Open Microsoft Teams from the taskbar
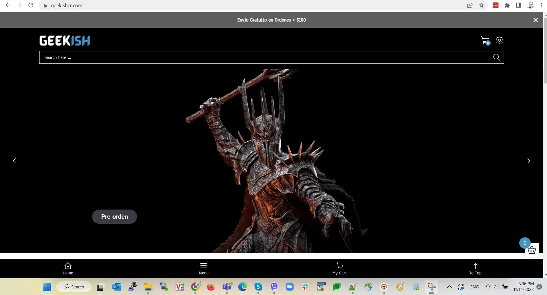The height and width of the screenshot is (295, 547). [227, 287]
